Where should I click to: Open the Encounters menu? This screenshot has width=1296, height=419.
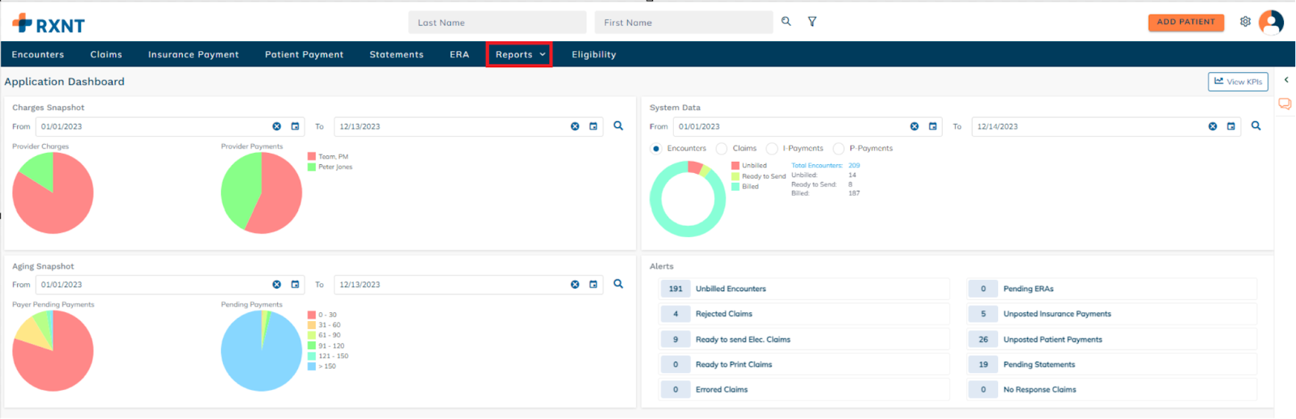coord(38,54)
